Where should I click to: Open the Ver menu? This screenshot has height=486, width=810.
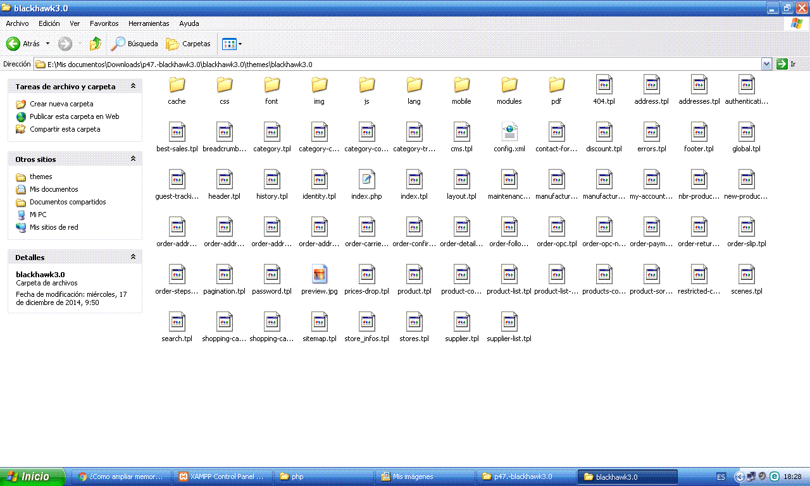[x=75, y=23]
